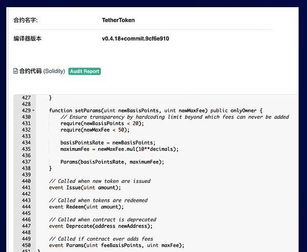The width and height of the screenshot is (307, 252).
Task: Click the Params(basisPointsRate, maximumFee) call line
Action: 112,162
